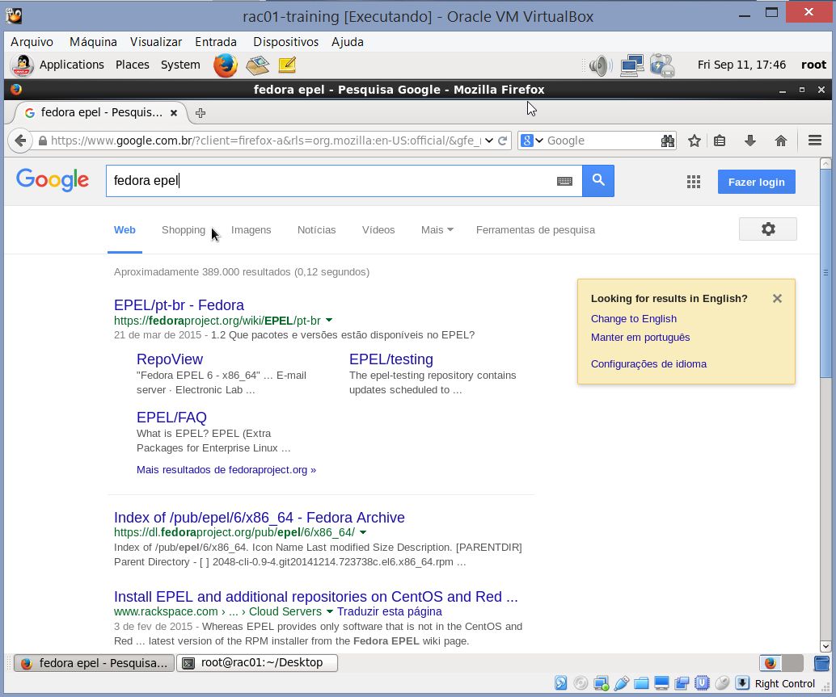The height and width of the screenshot is (697, 836).
Task: Click VirtualBox keyboard capture arrow icon
Action: (x=741, y=683)
